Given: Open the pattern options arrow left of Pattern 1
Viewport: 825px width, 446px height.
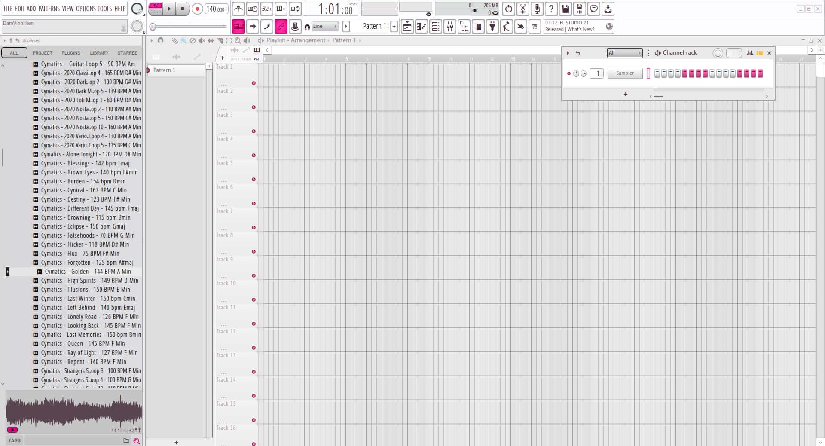Looking at the screenshot, I should pos(346,27).
